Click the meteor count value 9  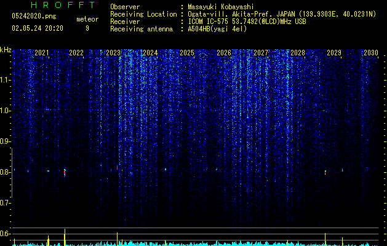click(87, 28)
